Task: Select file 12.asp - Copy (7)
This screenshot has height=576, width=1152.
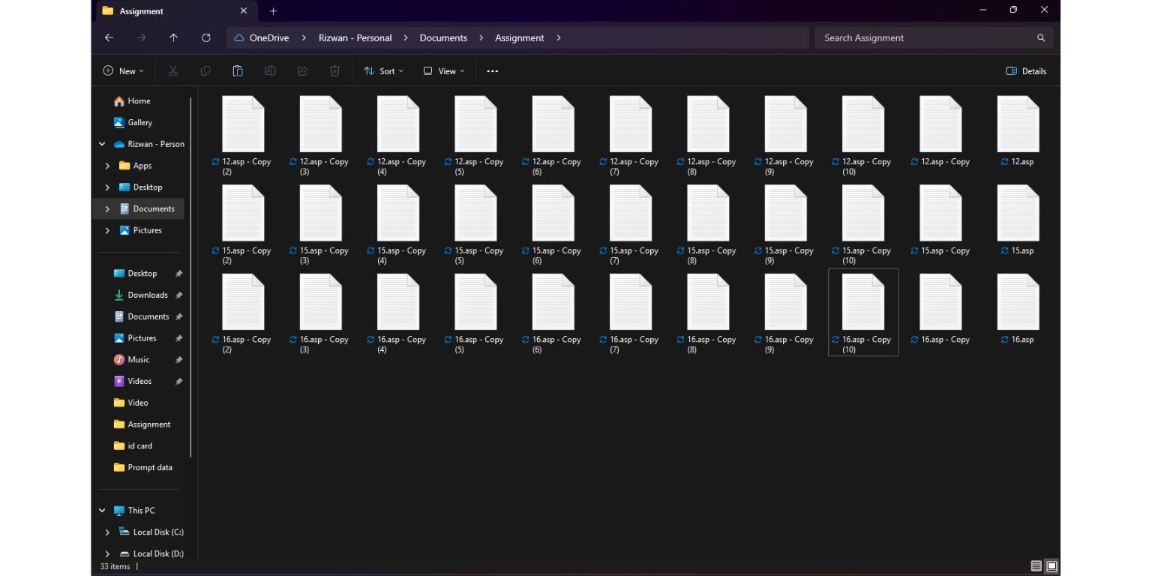Action: [x=630, y=136]
